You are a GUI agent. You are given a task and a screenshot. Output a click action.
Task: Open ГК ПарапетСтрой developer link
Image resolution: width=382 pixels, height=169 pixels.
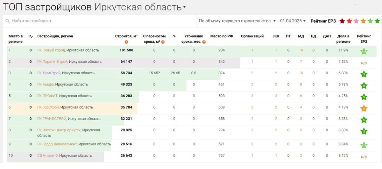coord(52,62)
